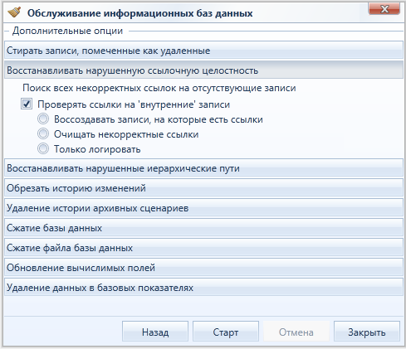Select 'Очищать некорректные ссылки' radio option
Viewport: 406px width, 349px height.
43,134
